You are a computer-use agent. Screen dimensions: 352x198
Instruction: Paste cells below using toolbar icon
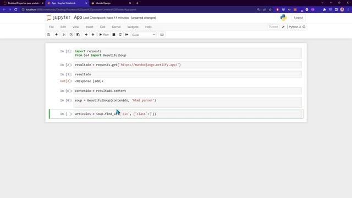pyautogui.click(x=78, y=35)
